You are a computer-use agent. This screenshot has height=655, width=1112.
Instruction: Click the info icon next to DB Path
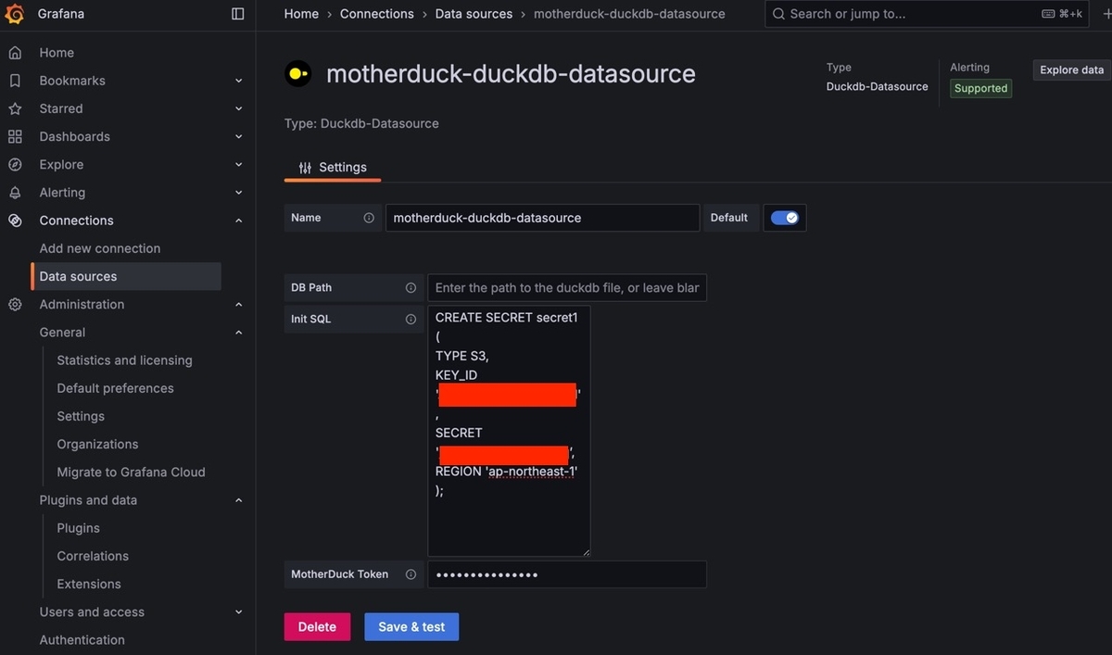(x=411, y=288)
